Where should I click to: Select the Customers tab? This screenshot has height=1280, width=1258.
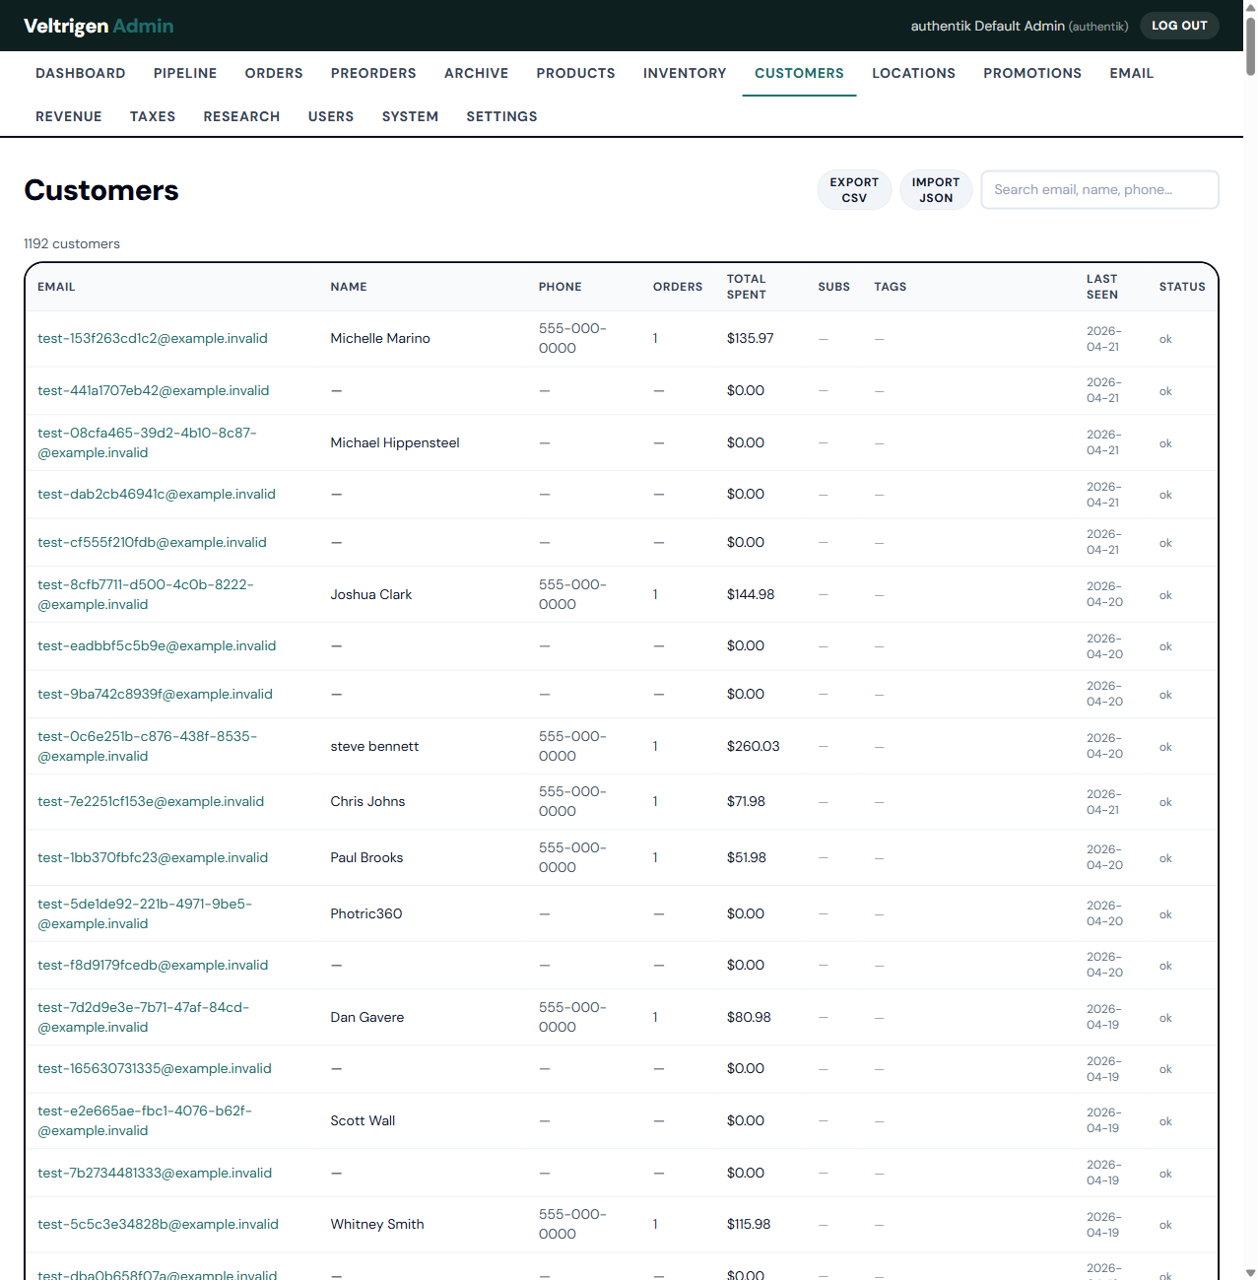tap(799, 73)
